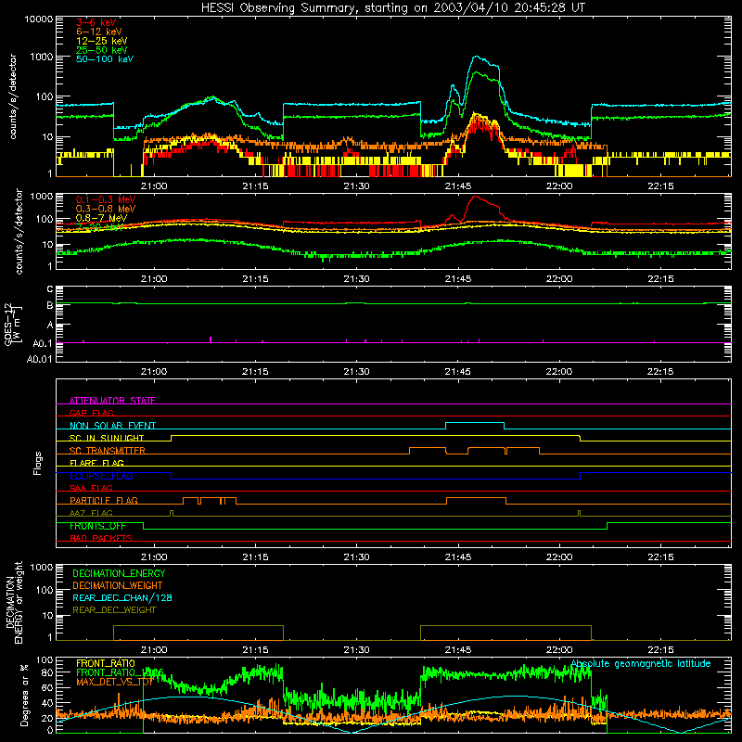The image size is (742, 742).
Task: Click the 10000 tick label on top plot
Action: pyautogui.click(x=39, y=19)
